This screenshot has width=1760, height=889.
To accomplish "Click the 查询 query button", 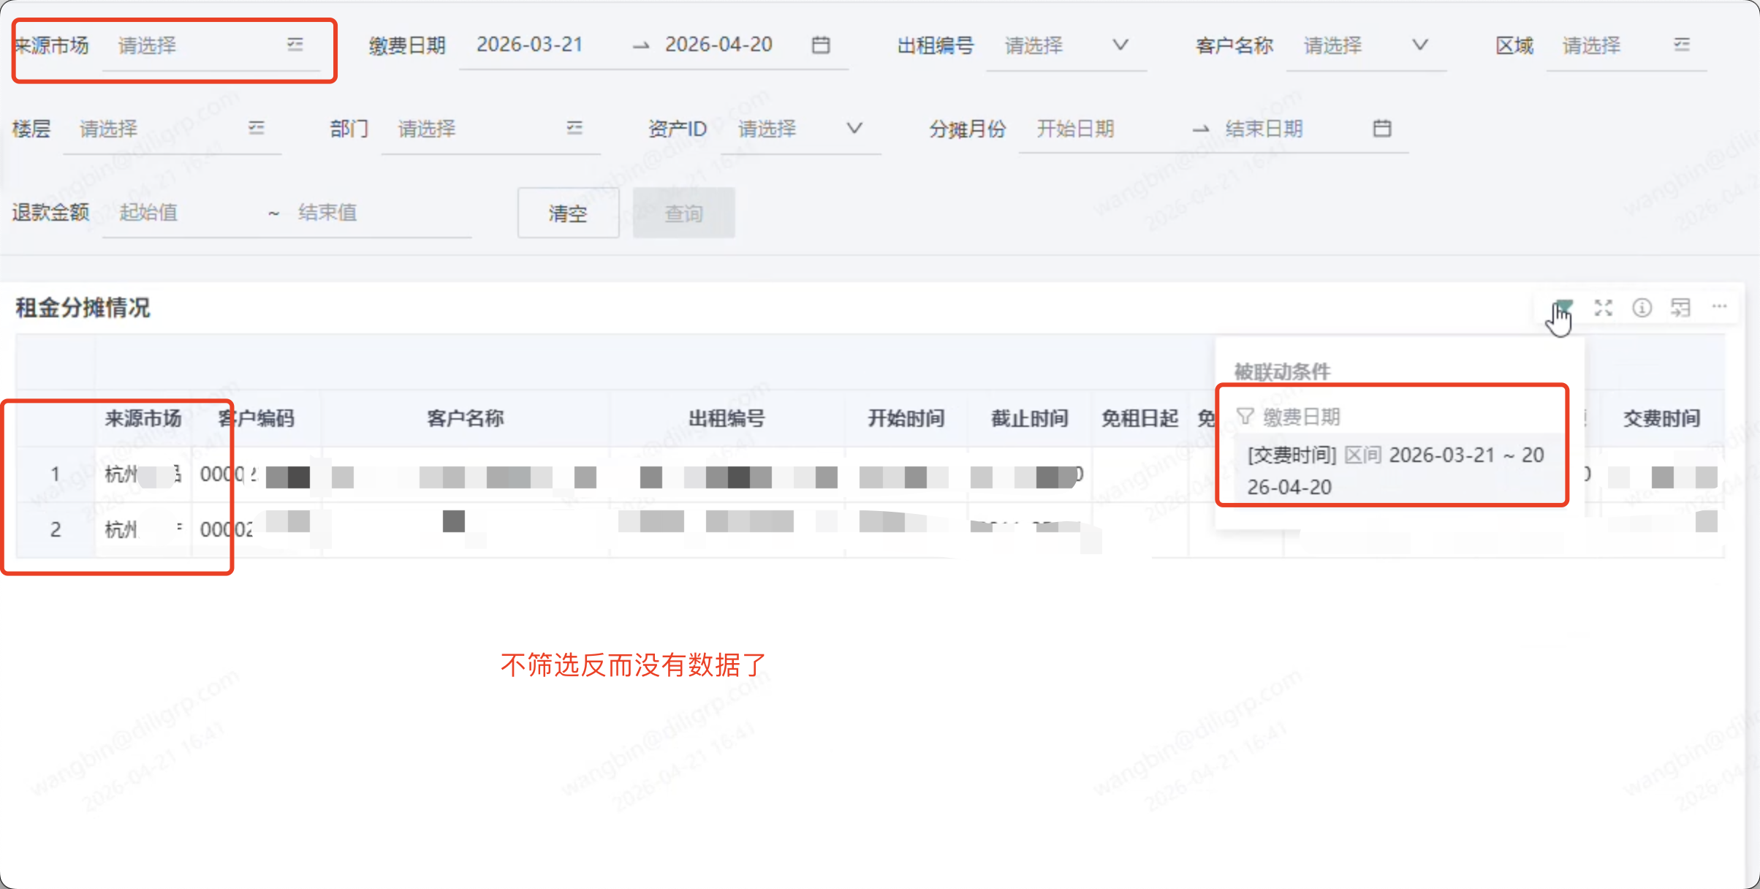I will point(683,213).
